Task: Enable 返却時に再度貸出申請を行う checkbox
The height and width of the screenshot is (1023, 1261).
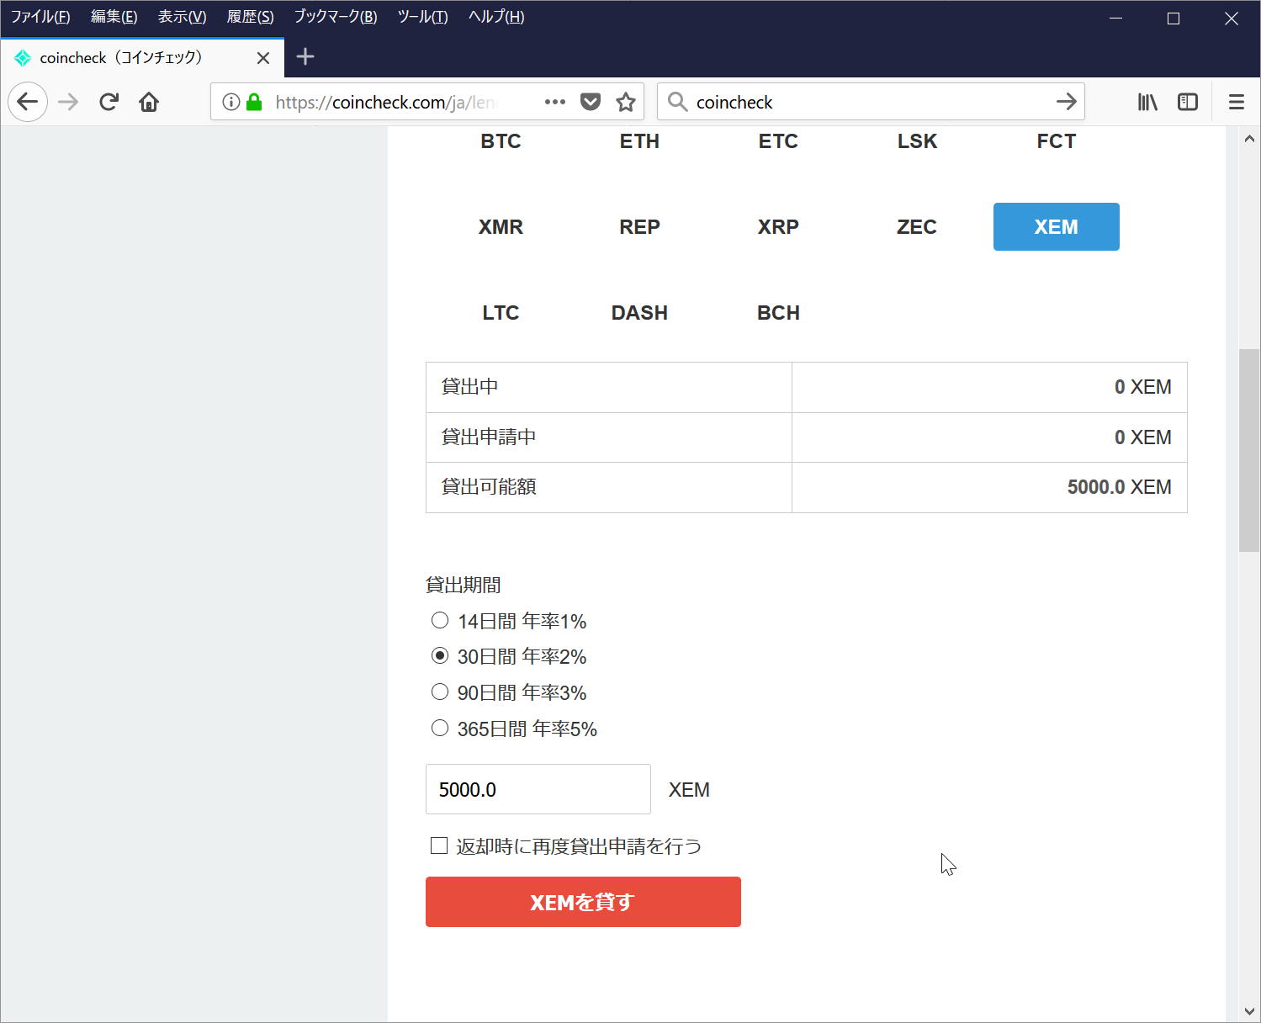Action: click(439, 845)
